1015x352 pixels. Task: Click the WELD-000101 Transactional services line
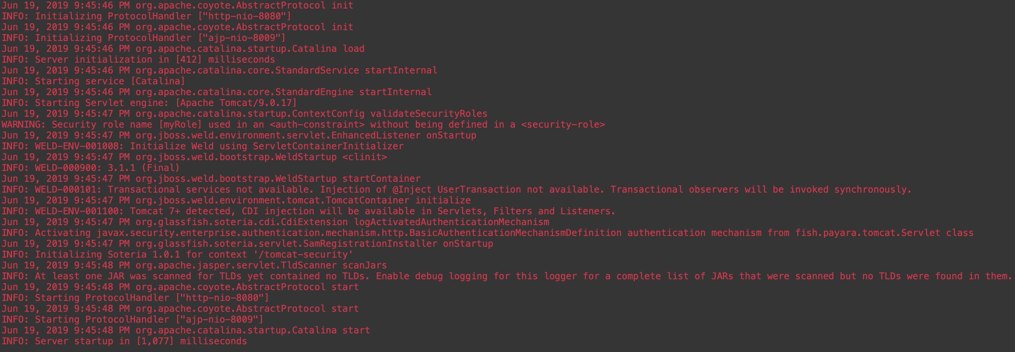pos(456,190)
